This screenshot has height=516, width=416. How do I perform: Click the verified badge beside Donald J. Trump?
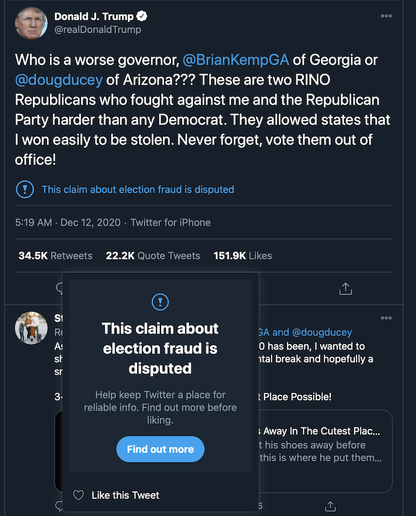(141, 16)
